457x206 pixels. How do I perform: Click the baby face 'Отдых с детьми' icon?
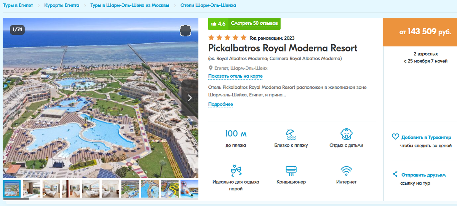coord(346,134)
